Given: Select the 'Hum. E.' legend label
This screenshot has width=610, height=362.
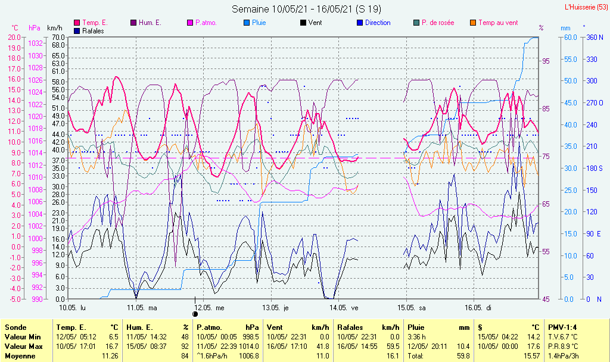Looking at the screenshot, I should tap(150, 23).
